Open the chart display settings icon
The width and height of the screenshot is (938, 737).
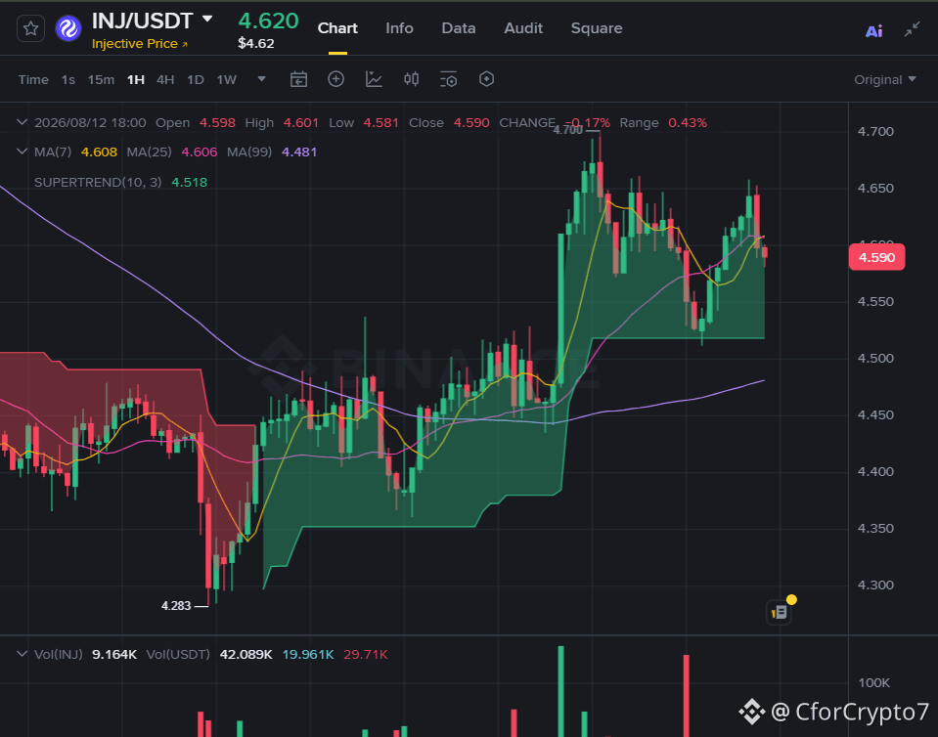(449, 79)
